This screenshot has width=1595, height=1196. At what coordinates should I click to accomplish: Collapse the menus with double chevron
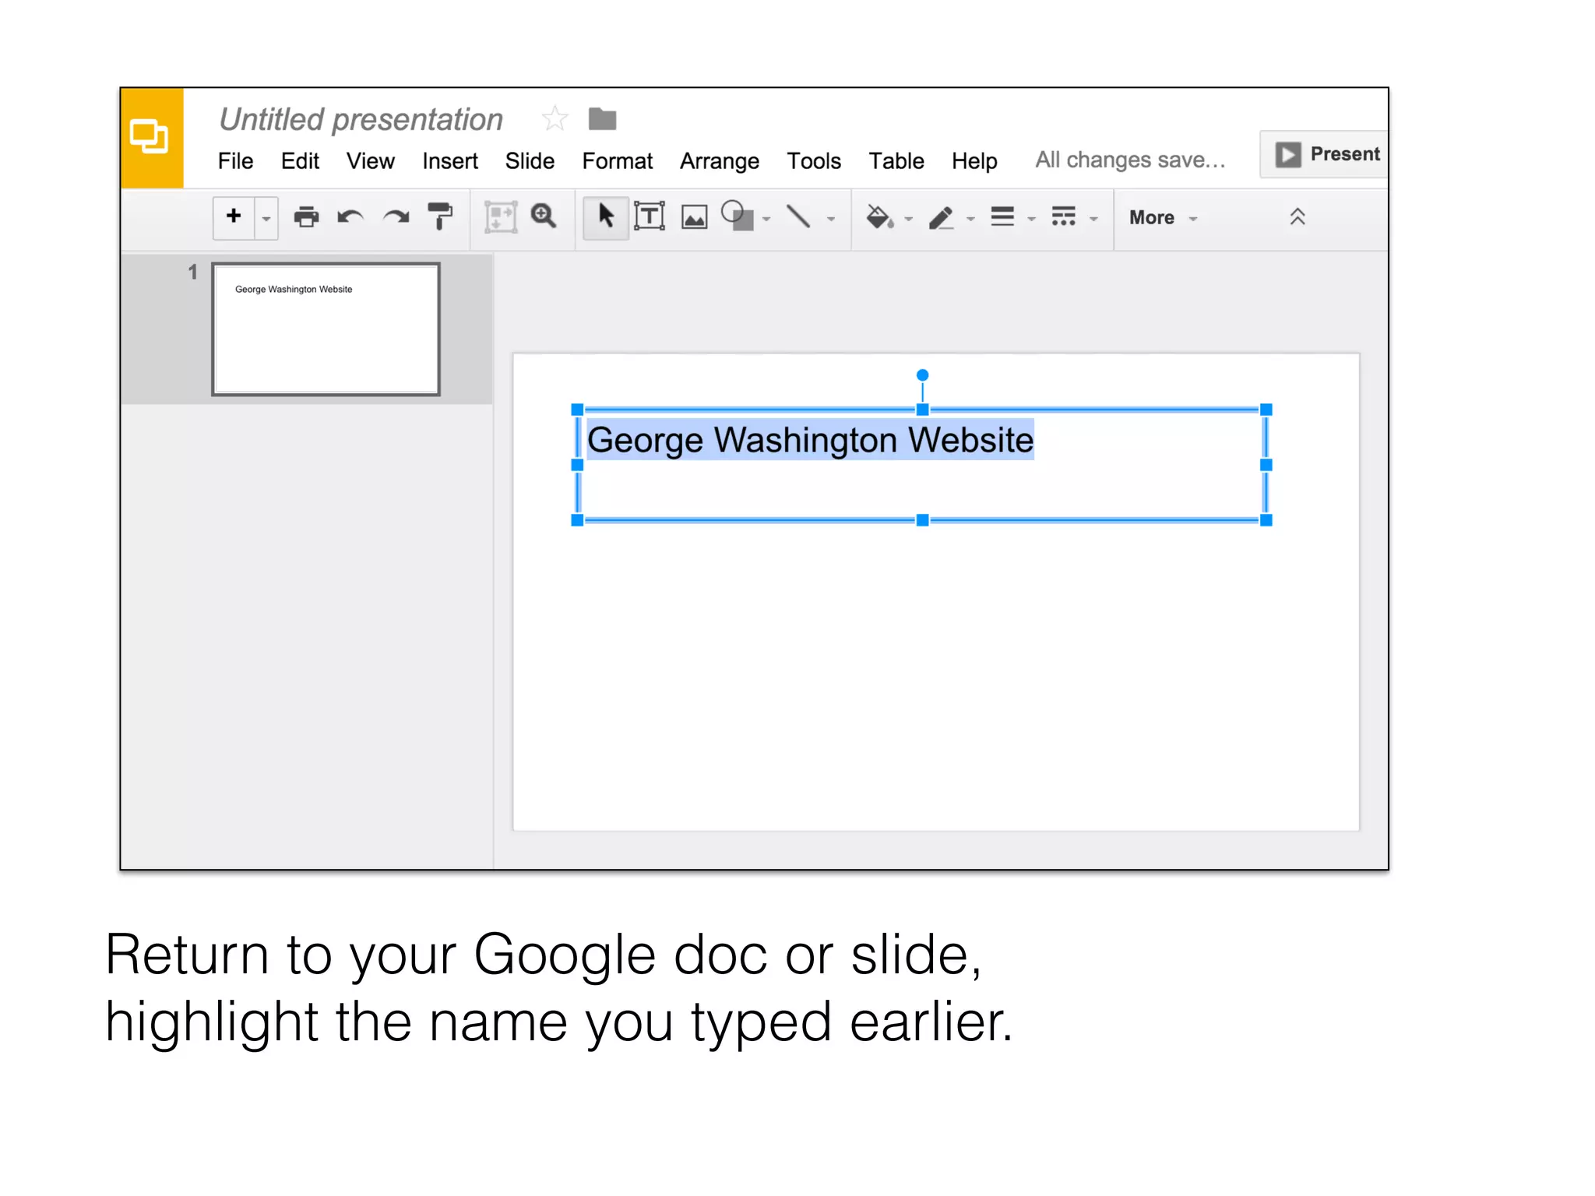click(x=1297, y=216)
